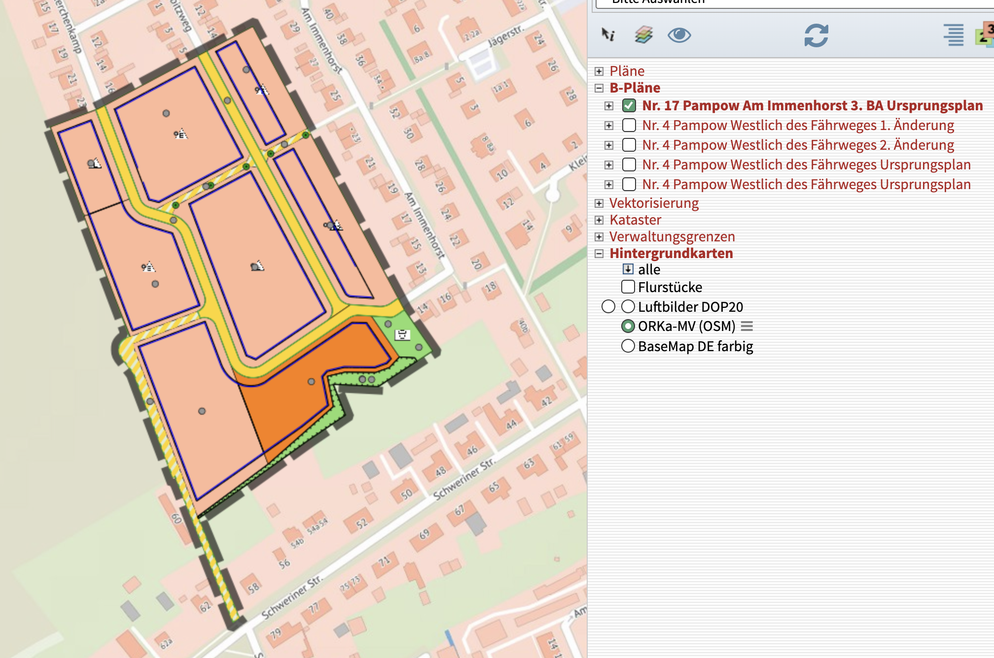Screen dimensions: 994x658
Task: Click the refresh arrows icon
Action: click(816, 35)
